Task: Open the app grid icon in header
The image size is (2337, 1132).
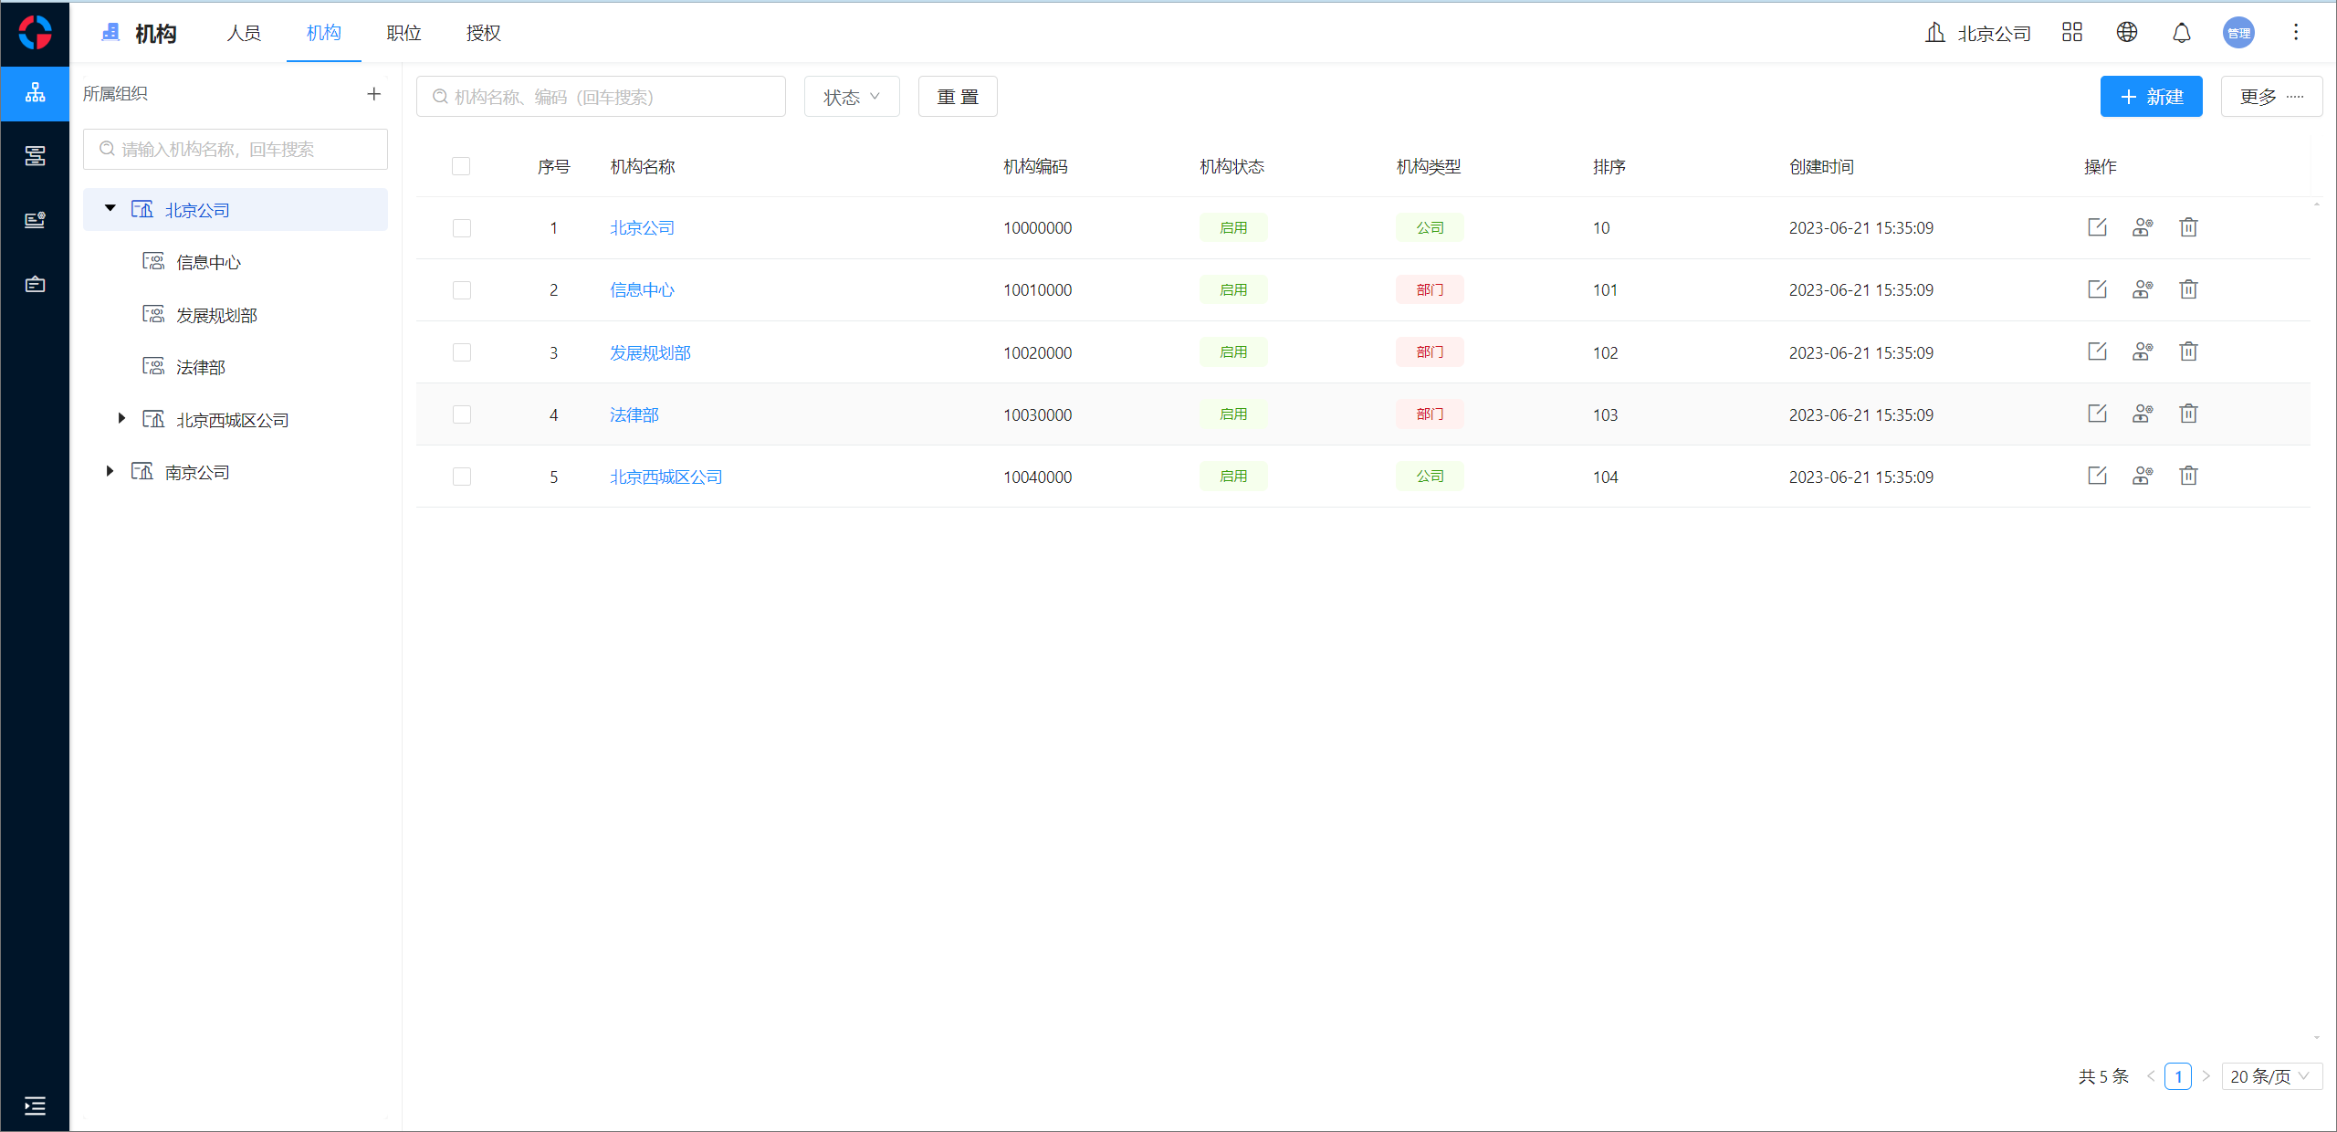Action: [2071, 33]
